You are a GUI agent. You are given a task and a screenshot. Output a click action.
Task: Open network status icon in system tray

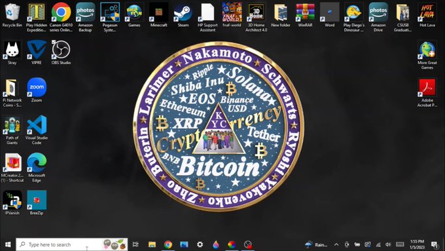[378, 244]
